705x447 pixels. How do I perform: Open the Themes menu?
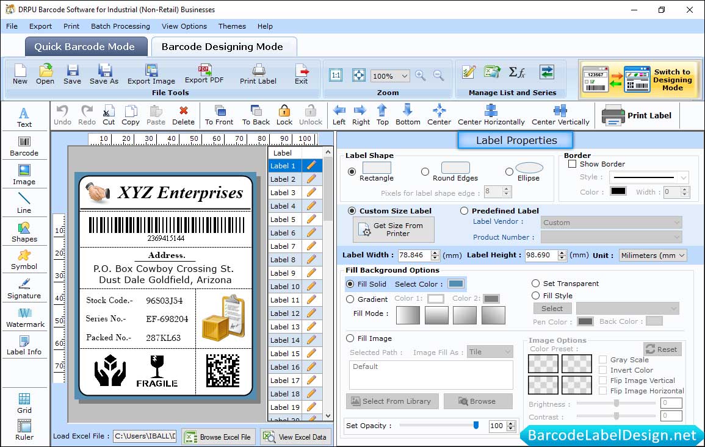click(232, 26)
